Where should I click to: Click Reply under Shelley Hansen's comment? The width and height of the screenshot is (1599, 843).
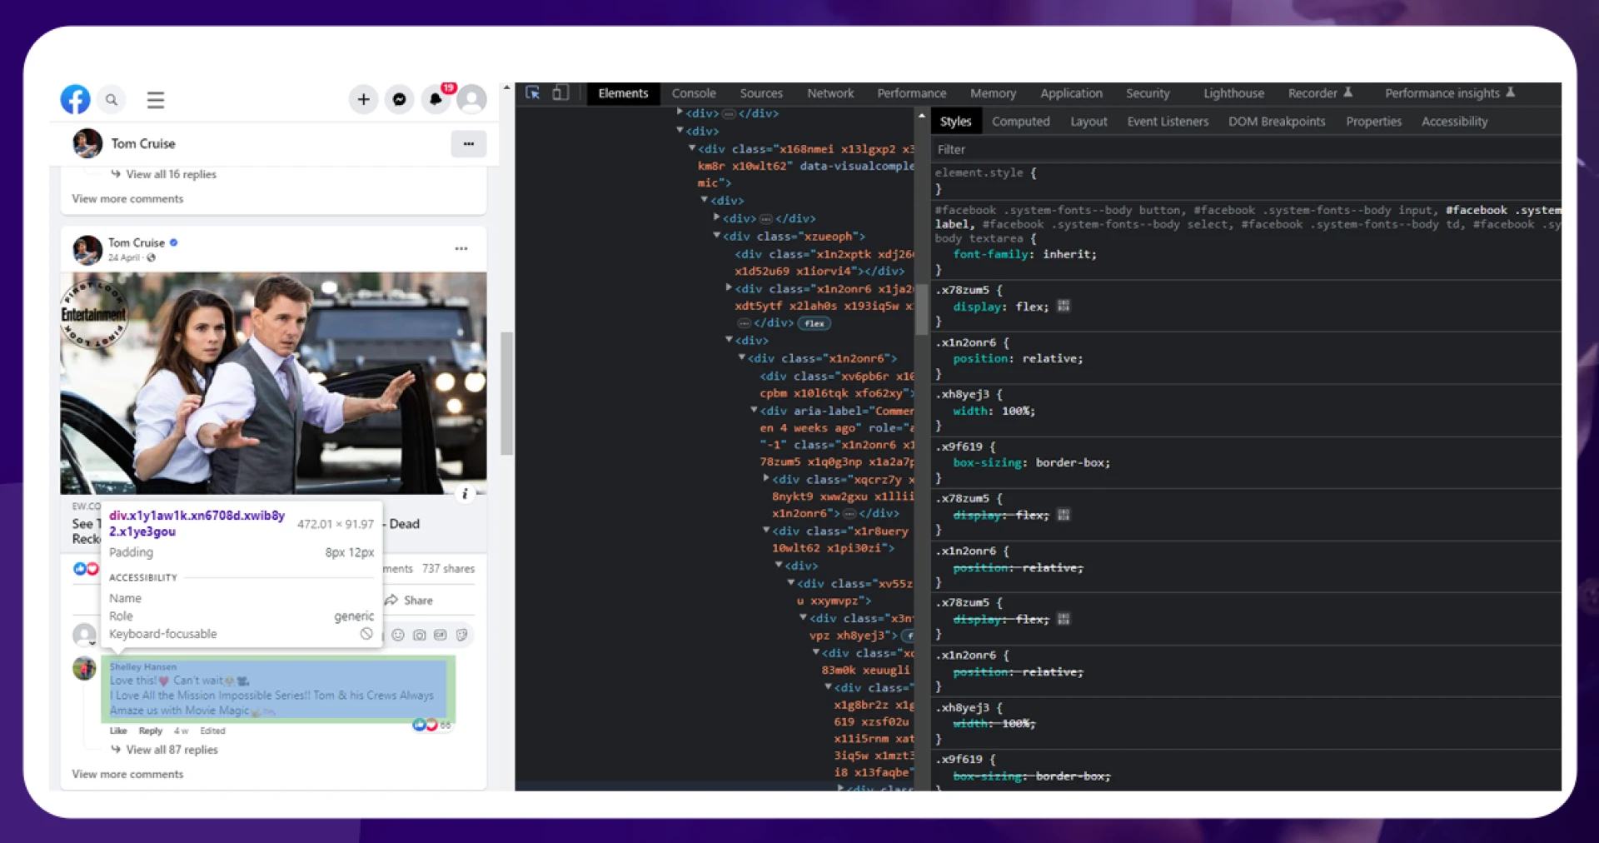(150, 731)
